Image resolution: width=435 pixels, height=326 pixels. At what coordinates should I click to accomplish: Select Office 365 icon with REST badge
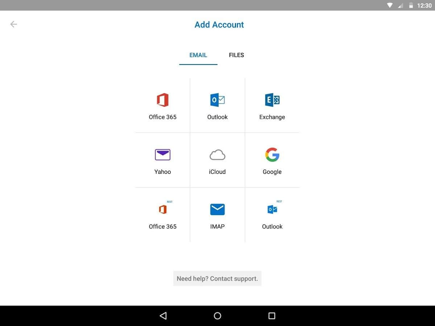(x=163, y=209)
